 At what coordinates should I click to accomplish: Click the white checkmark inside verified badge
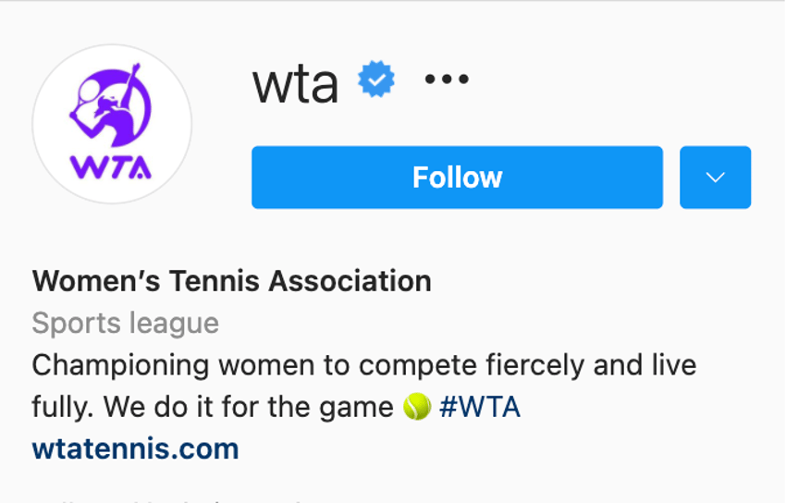click(x=377, y=80)
